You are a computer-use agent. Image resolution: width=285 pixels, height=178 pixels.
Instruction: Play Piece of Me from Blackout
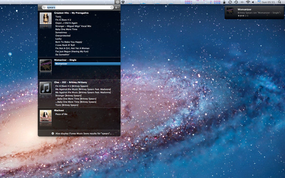click(61, 114)
